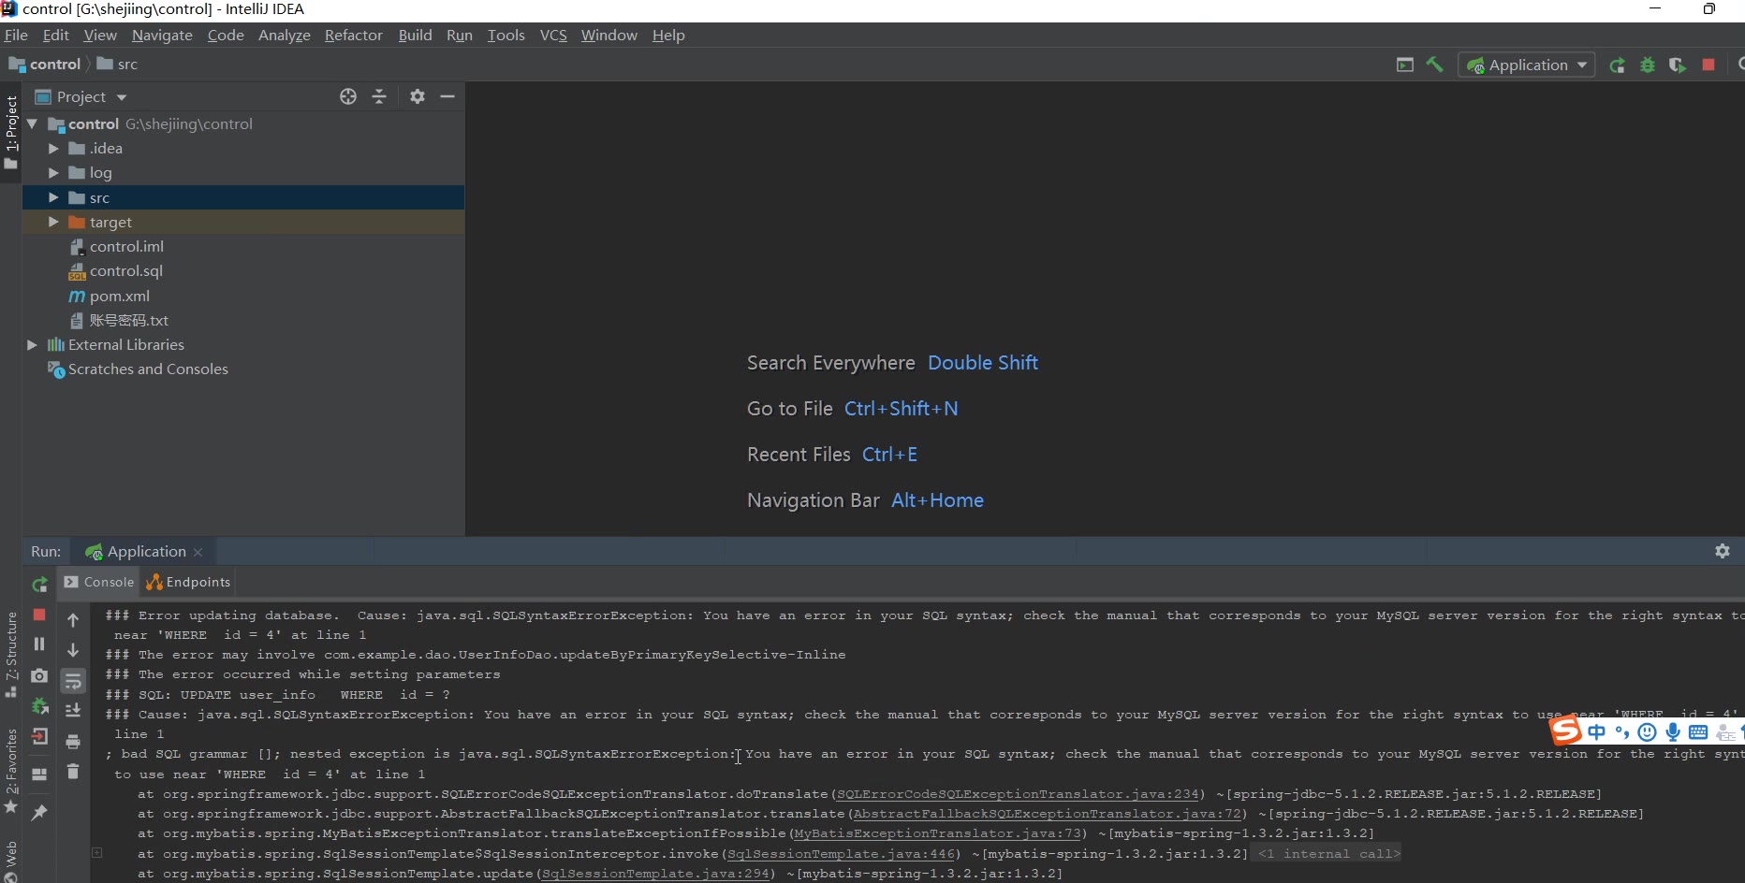This screenshot has height=883, width=1745.
Task: Open SqlSessionTemplate.java:294 link
Action: (x=655, y=874)
